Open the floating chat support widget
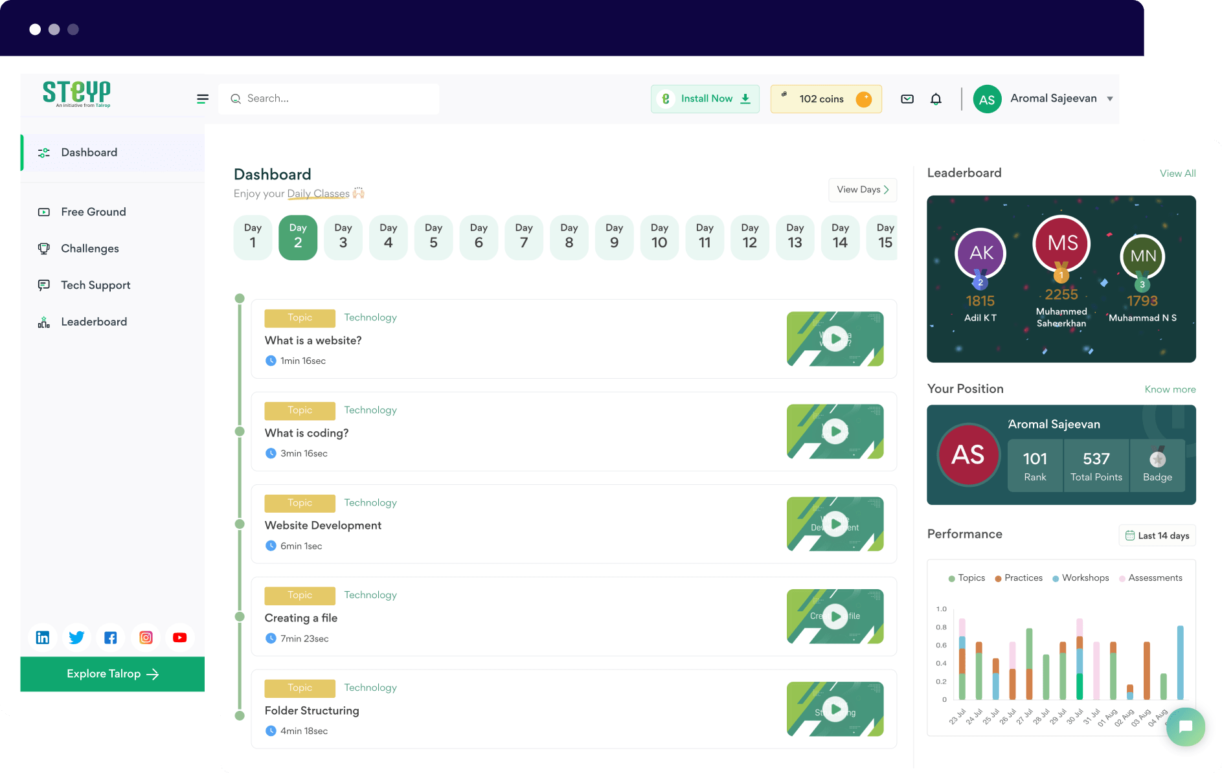1222x773 pixels. (1185, 727)
